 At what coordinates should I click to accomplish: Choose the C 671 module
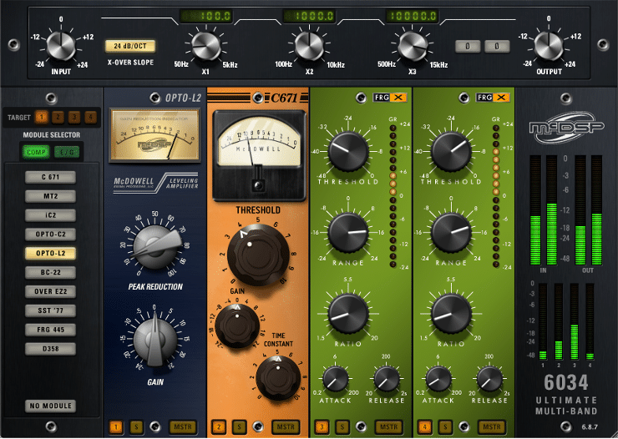tap(50, 177)
